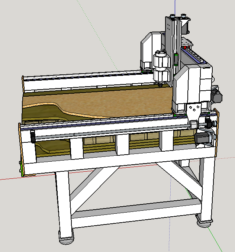Screen dimensions: 235x252
Task: Click the perforated bracket below the gantry side
Action: [x=194, y=112]
